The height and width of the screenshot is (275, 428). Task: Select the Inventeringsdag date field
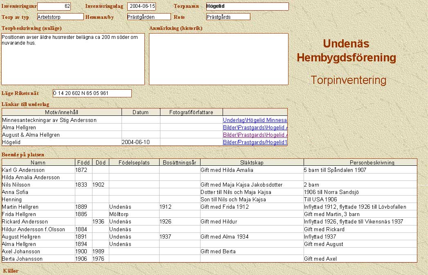click(142, 7)
